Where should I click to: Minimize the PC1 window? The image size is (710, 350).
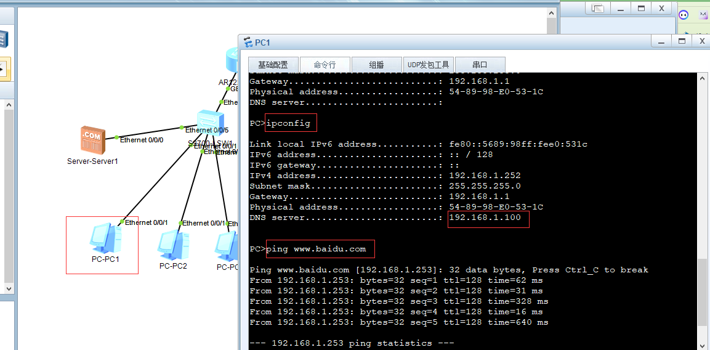[x=663, y=41]
